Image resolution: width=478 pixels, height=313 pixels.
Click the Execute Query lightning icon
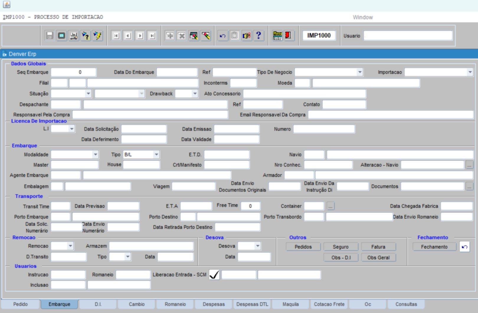click(97, 36)
